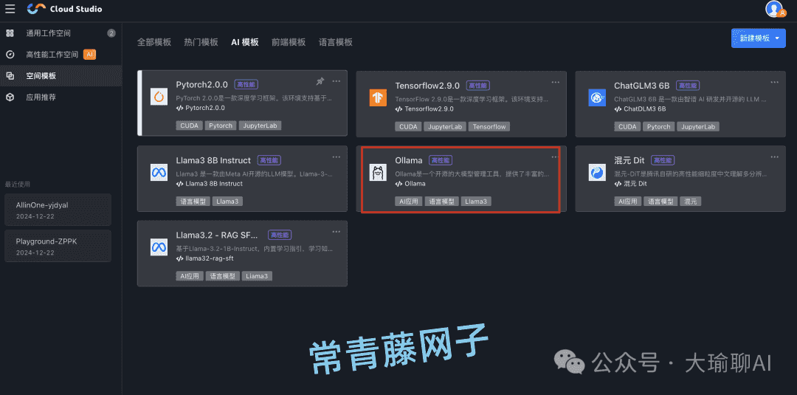This screenshot has height=395, width=797.
Task: Click the Llama3 8B Instruct Meta logo
Action: tap(159, 172)
